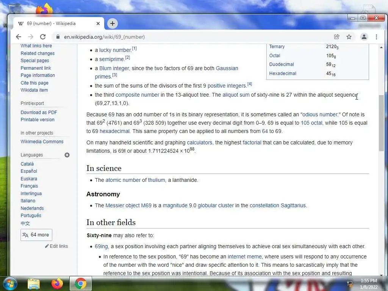Switch to the Euskara version
Image resolution: width=388 pixels, height=291 pixels.
(x=29, y=179)
